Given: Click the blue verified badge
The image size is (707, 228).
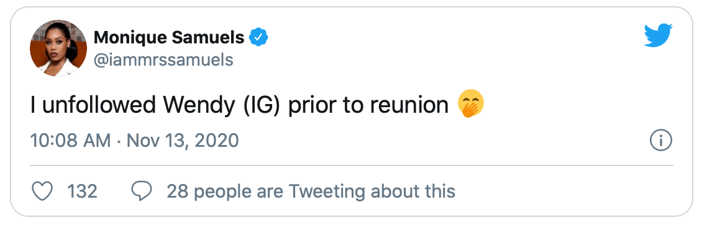Looking at the screenshot, I should click(x=259, y=38).
